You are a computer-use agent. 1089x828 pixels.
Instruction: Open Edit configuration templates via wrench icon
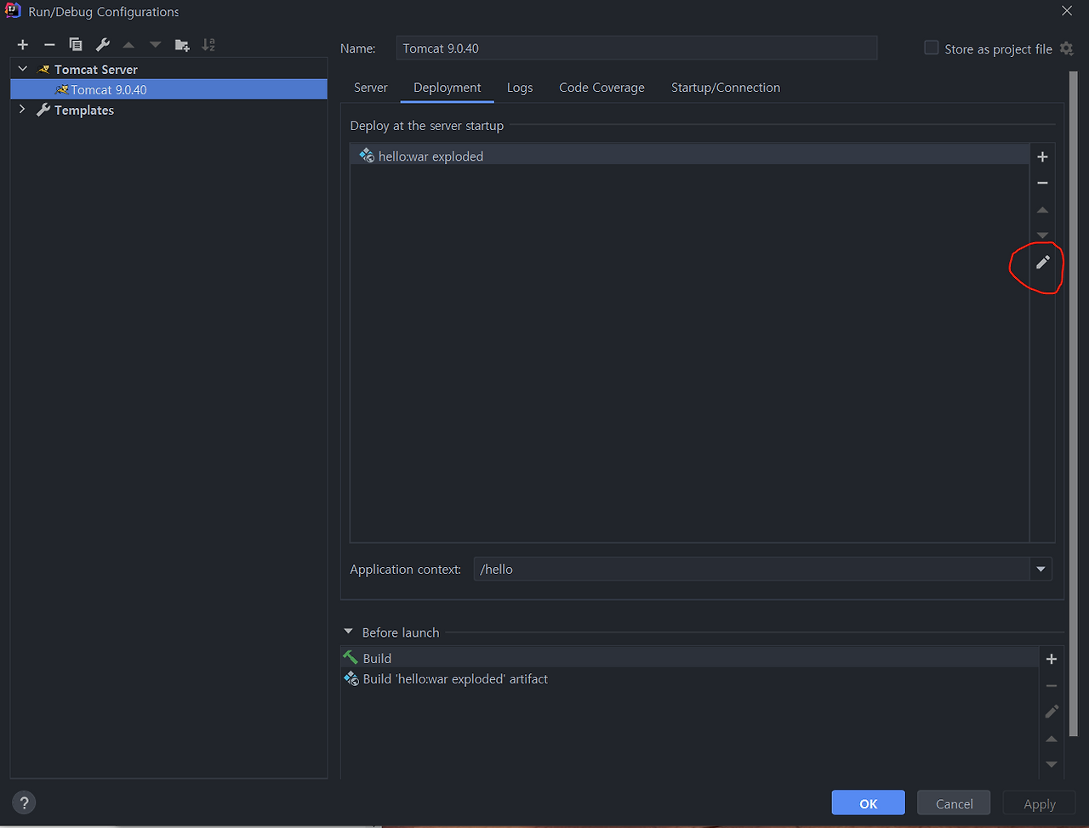[102, 44]
